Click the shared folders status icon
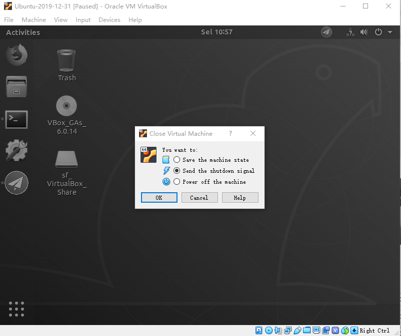This screenshot has width=401, height=336. [306, 330]
